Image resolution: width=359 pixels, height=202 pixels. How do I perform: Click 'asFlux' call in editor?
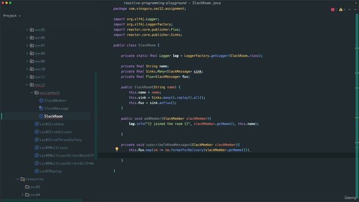click(x=165, y=103)
